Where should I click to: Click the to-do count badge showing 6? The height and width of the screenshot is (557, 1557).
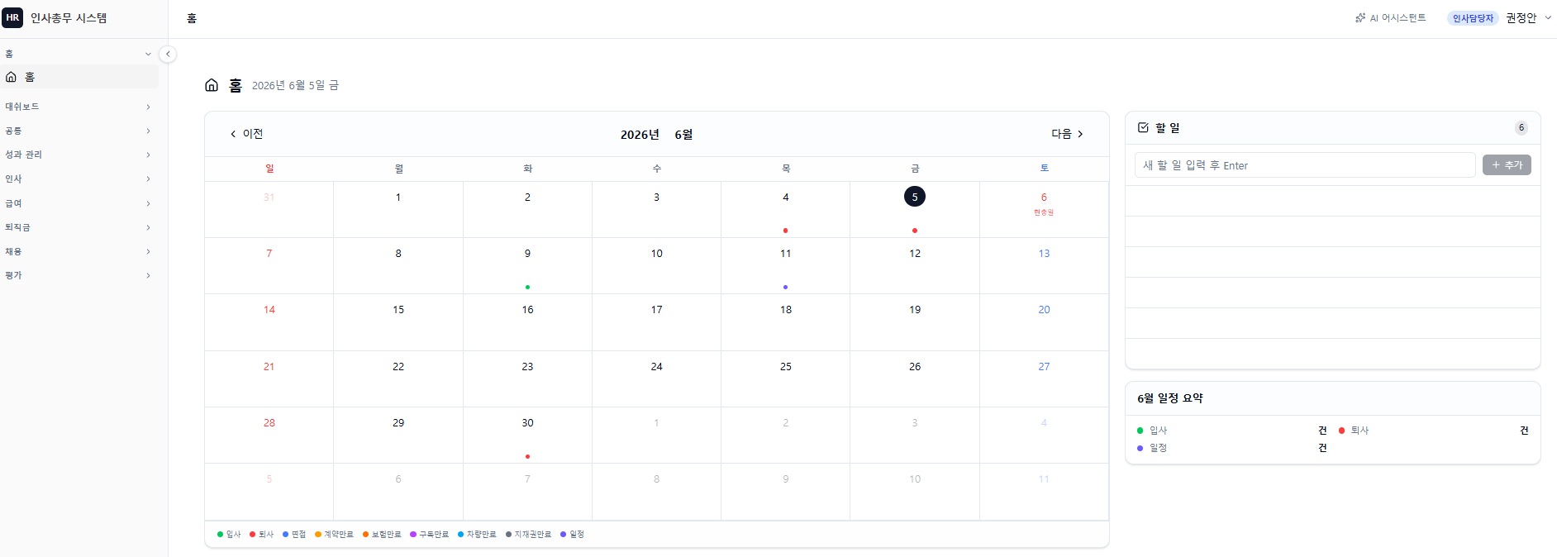tap(1521, 128)
